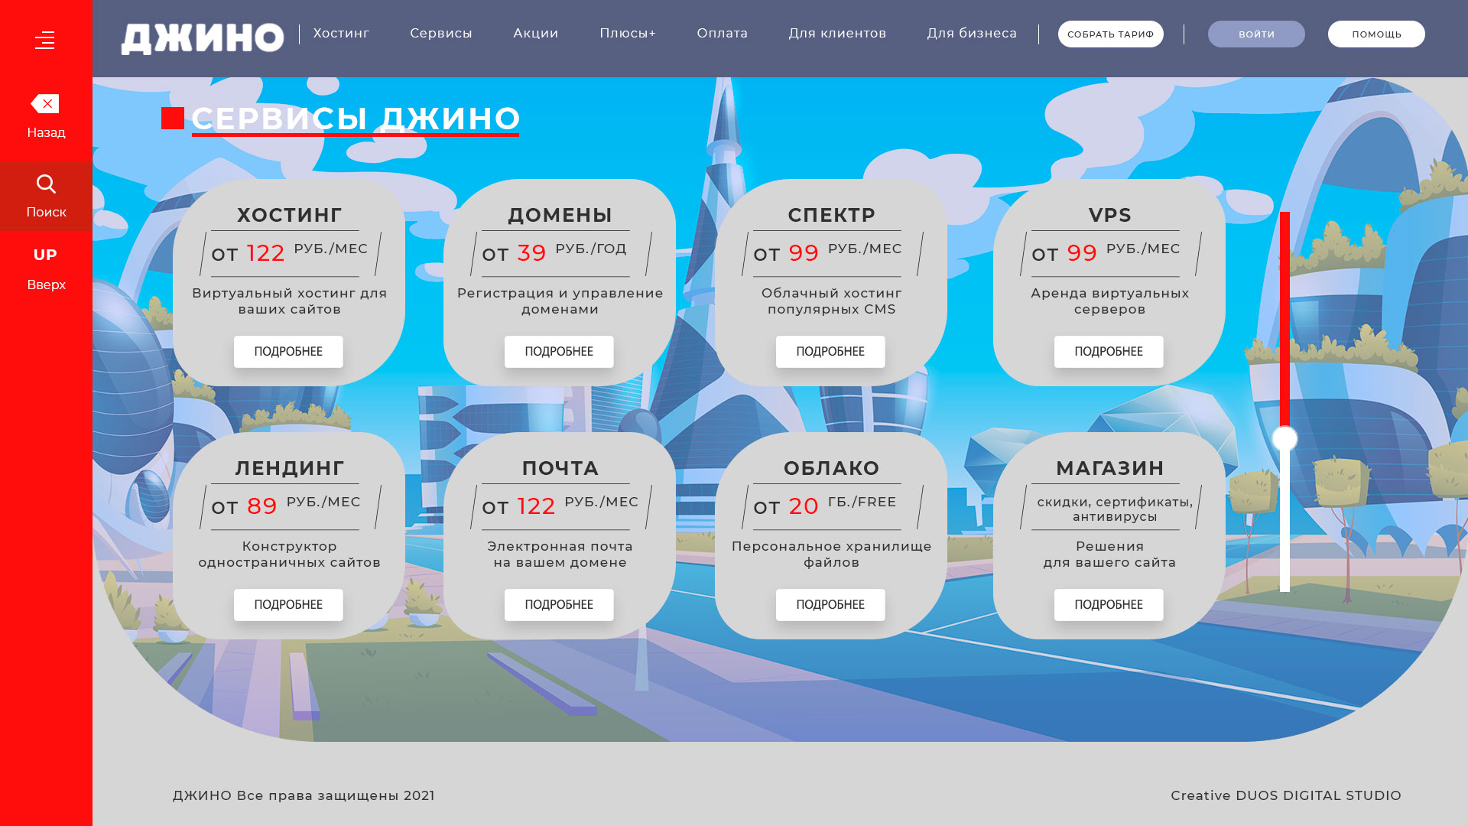Image resolution: width=1468 pixels, height=826 pixels.
Task: Open the Для клиентов menu
Action: coord(837,34)
